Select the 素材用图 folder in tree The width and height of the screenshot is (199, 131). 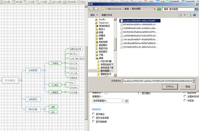point(105,71)
